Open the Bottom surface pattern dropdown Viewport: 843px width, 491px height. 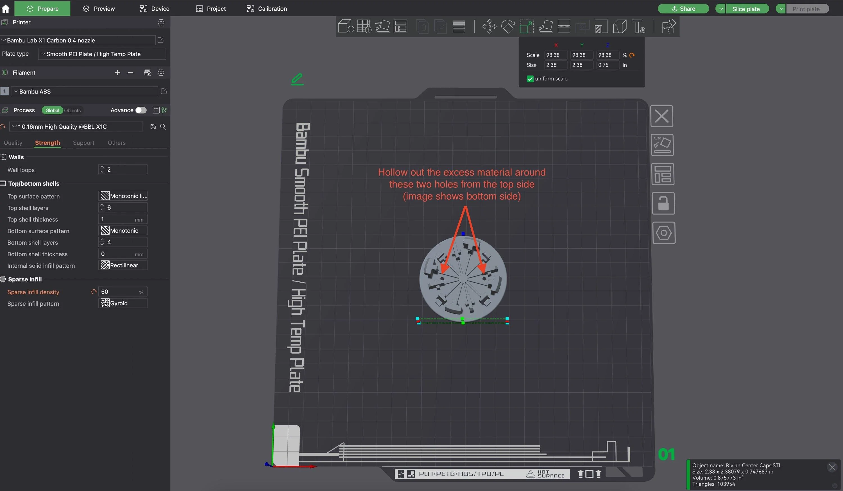123,230
